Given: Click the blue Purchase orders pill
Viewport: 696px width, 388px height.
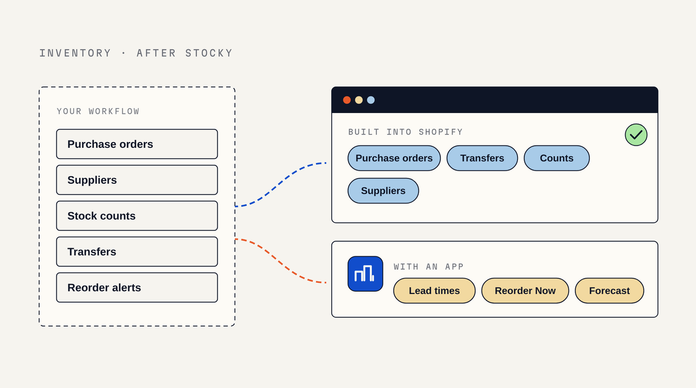Looking at the screenshot, I should (x=394, y=158).
